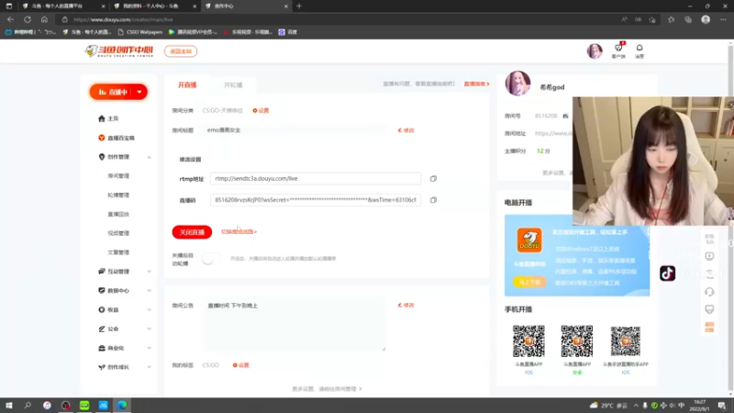The image size is (734, 413).
Task: Click the 返回旧版 link on the right
Action: [x=709, y=328]
